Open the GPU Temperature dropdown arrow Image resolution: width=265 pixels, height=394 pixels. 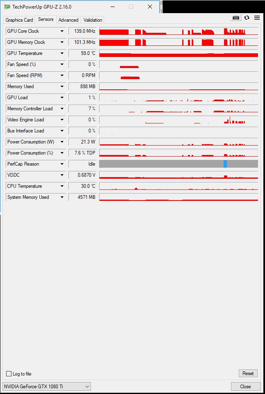tap(62, 53)
